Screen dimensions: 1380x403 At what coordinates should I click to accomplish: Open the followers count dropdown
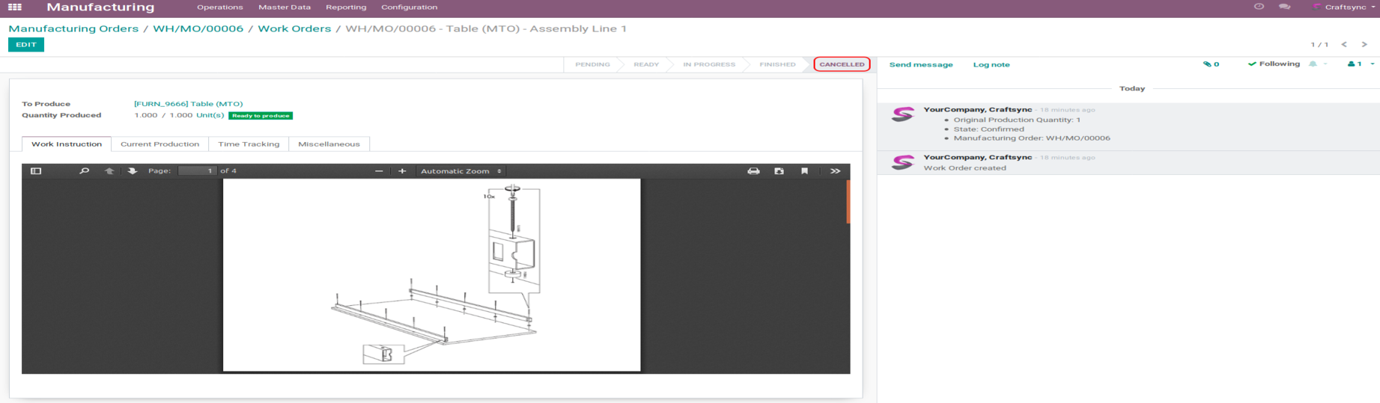[x=1361, y=64]
